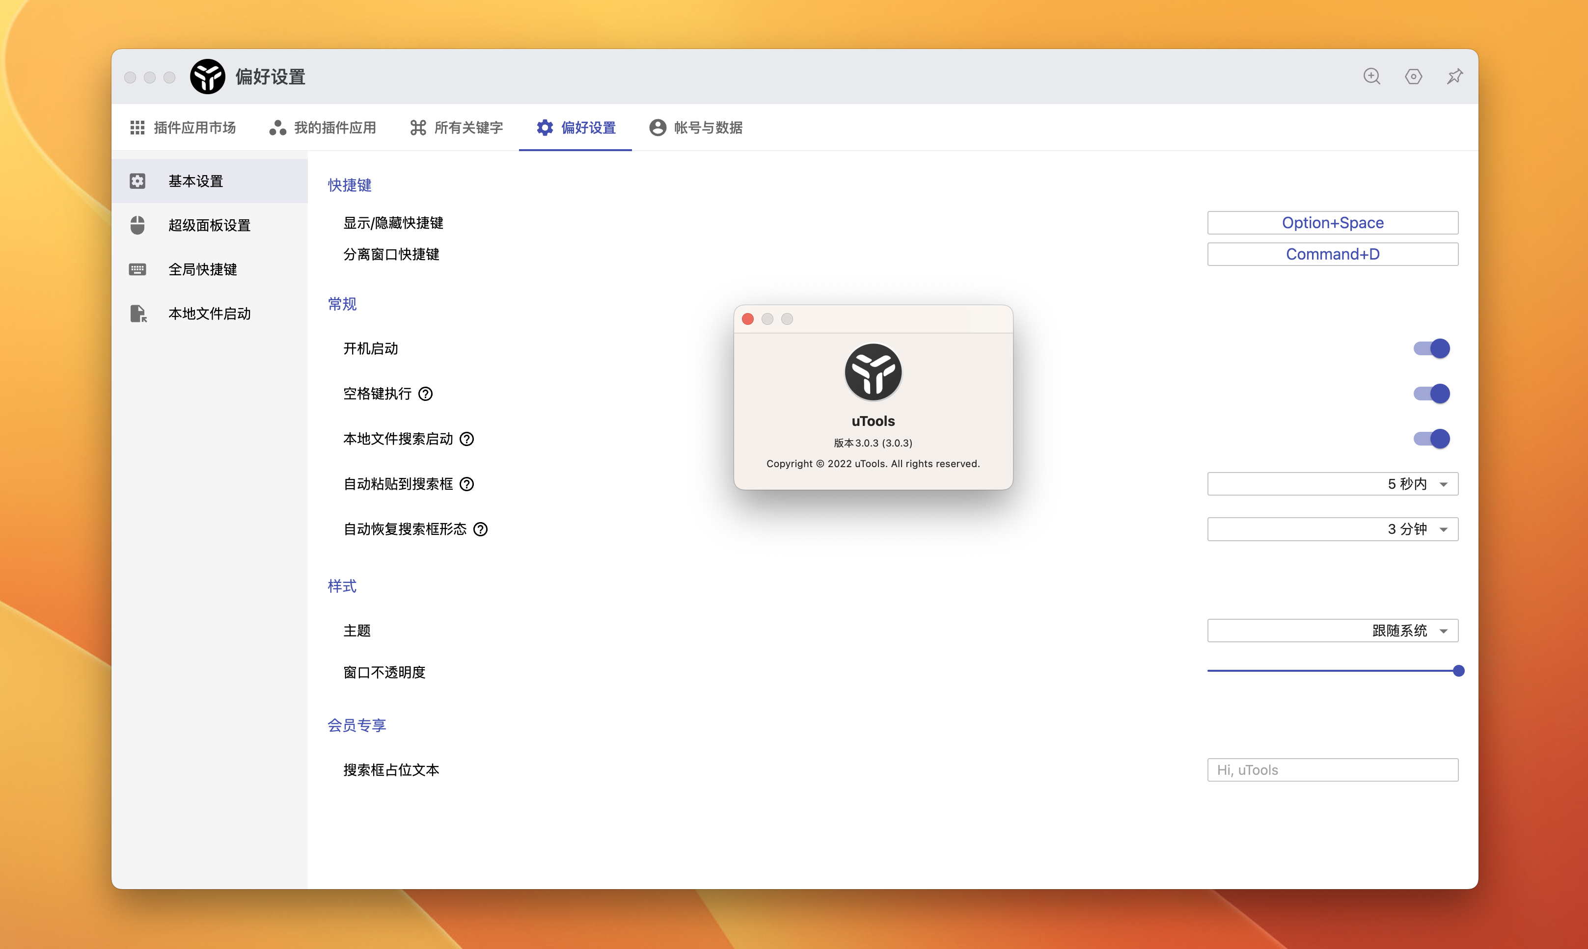Click the help icon next to 空格键执行
Viewport: 1588px width, 949px height.
[x=425, y=394]
